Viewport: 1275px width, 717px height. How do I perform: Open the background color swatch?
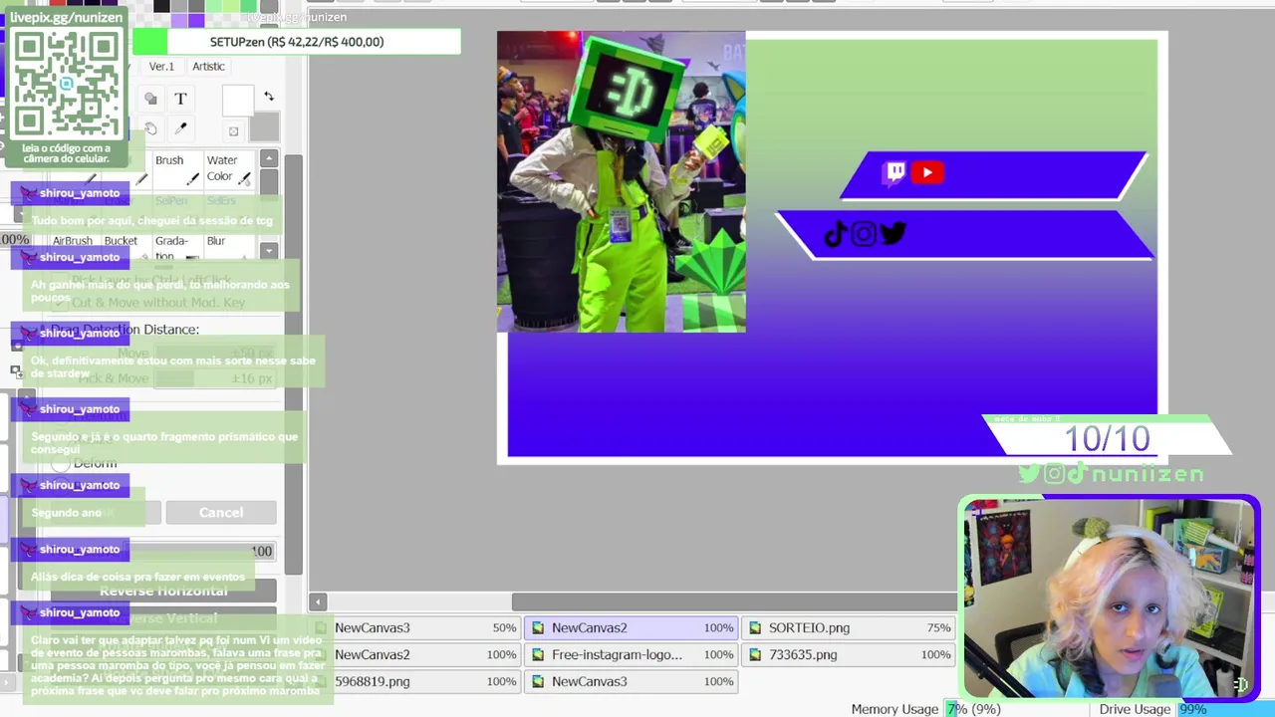pyautogui.click(x=264, y=126)
